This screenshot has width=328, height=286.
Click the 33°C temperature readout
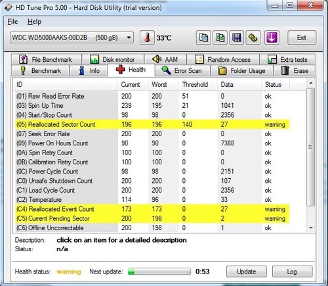[164, 38]
